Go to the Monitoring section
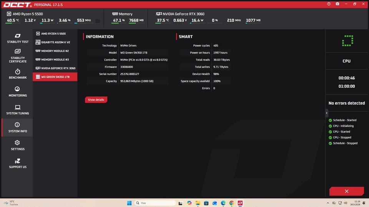The width and height of the screenshot is (369, 207). click(17, 91)
